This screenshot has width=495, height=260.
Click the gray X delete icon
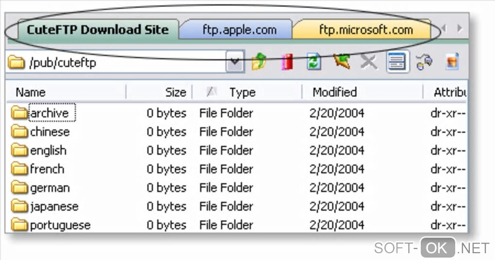369,62
